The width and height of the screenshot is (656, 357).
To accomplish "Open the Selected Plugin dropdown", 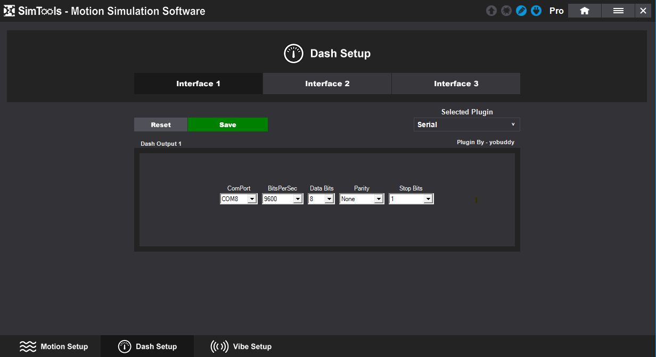I will coord(466,124).
